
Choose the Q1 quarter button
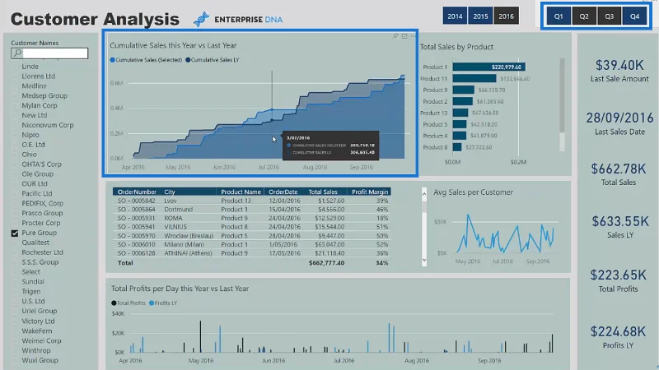559,16
